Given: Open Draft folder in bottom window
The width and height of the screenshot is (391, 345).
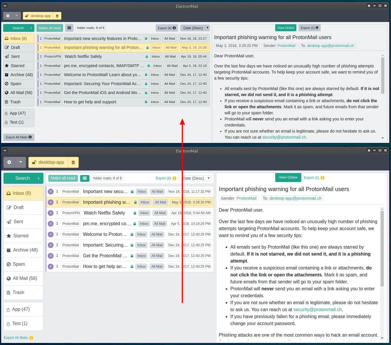Looking at the screenshot, I should (x=23, y=208).
